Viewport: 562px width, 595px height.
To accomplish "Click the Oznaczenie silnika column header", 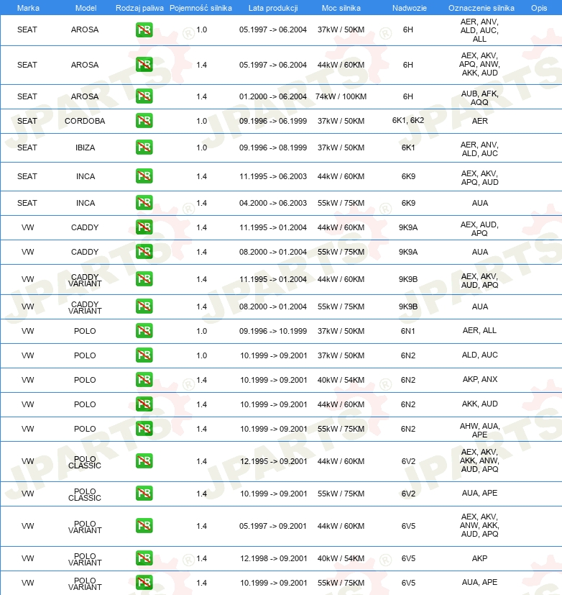I will coord(482,8).
